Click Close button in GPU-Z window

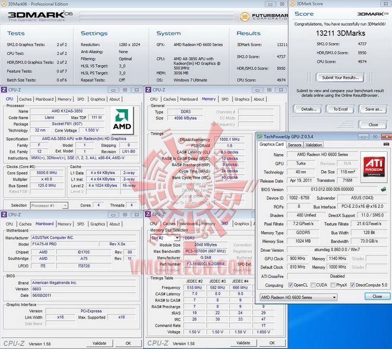click(x=377, y=296)
